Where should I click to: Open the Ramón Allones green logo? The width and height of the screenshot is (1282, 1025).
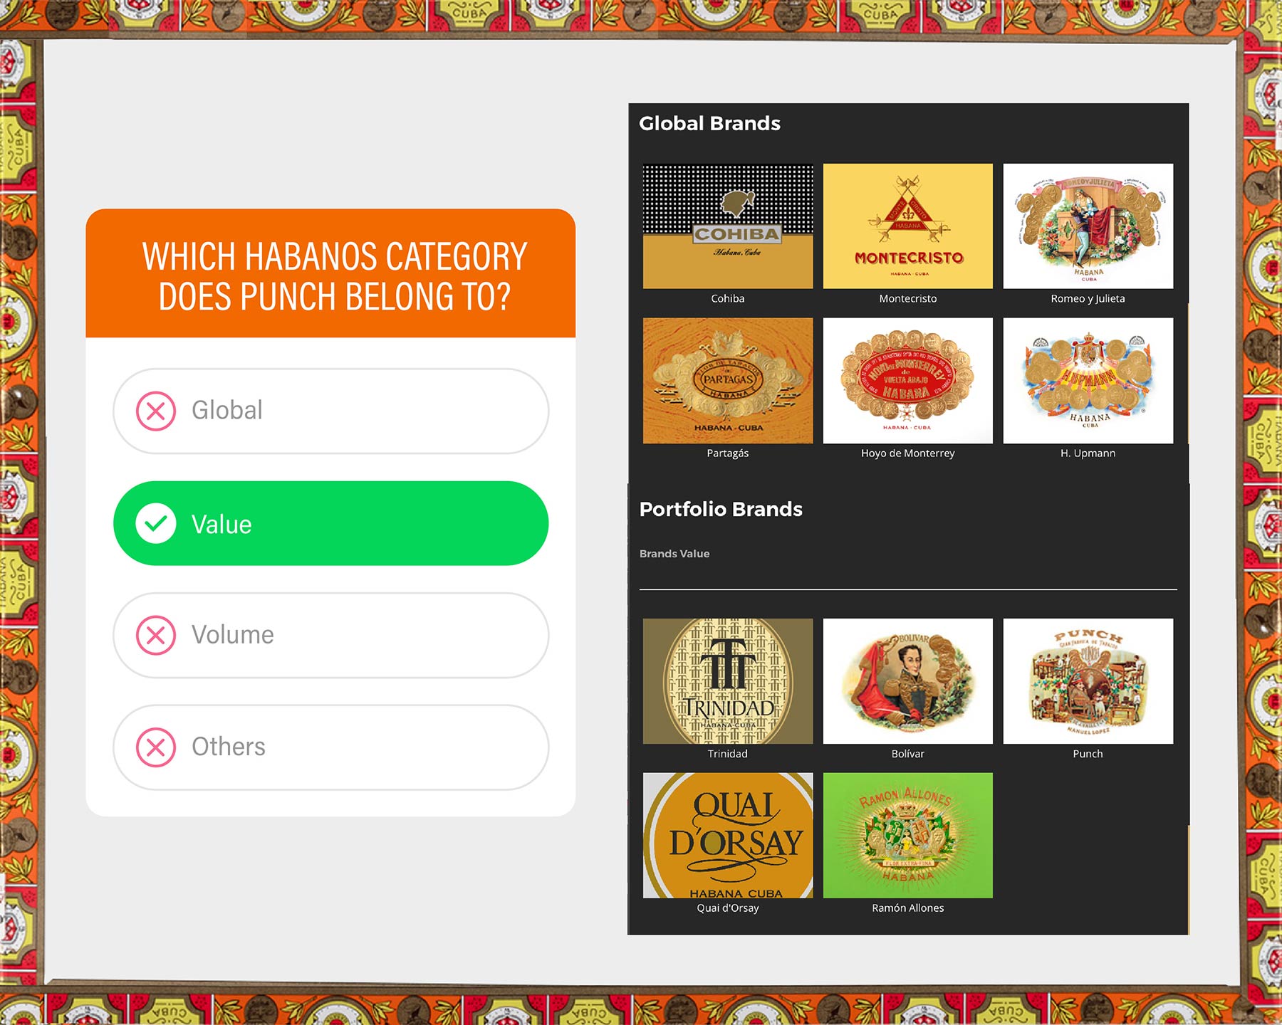tap(907, 836)
